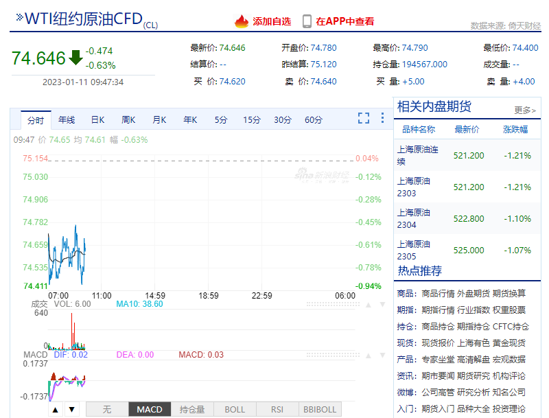Click the 最新价 column header in futures table
This screenshot has height=418, width=549.
coord(467,130)
